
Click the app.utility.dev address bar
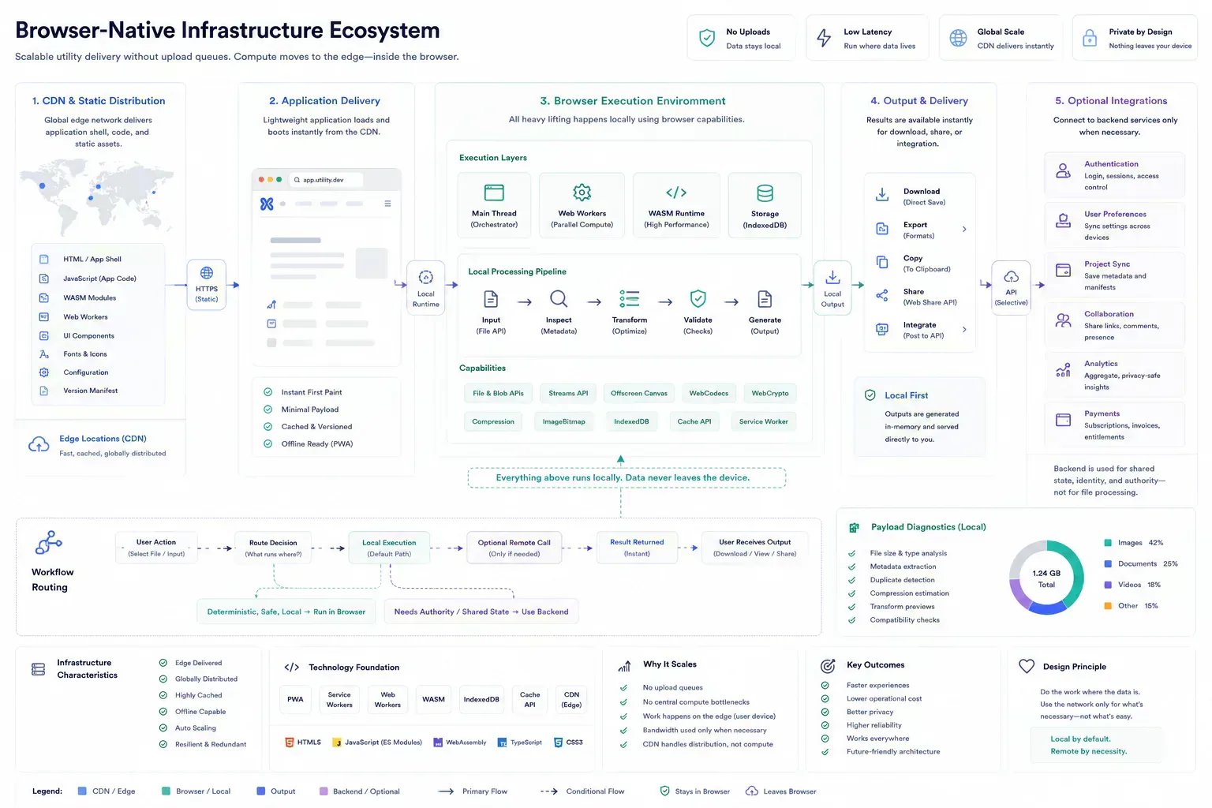tap(326, 180)
